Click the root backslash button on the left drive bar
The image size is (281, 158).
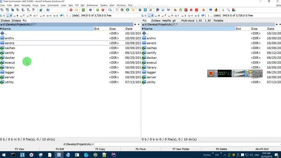pyautogui.click(x=67, y=16)
